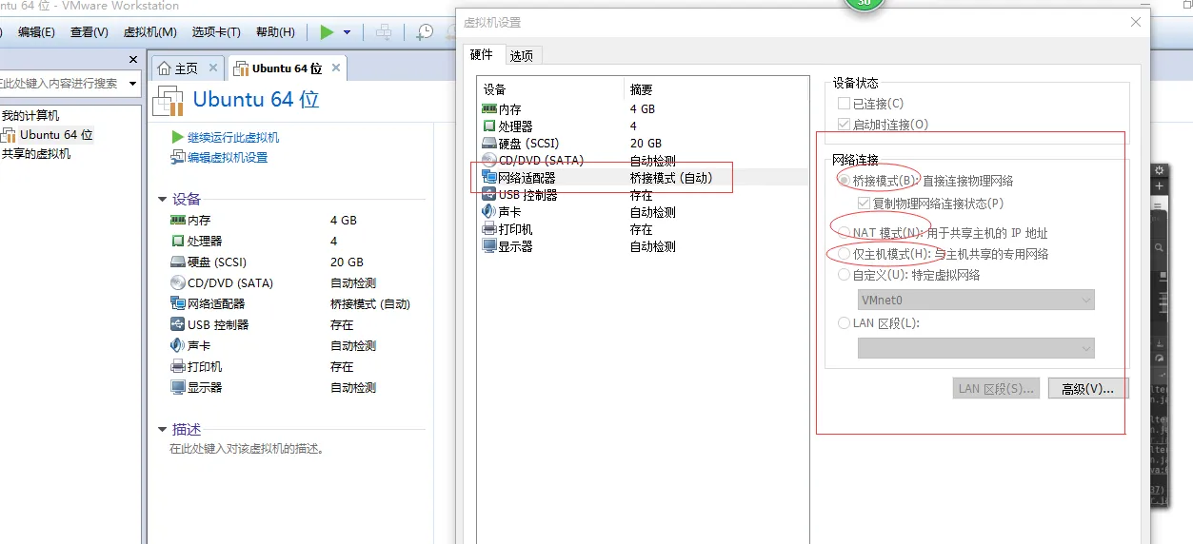Click the 显示器 icon in main window devices
Viewport: 1193px width, 544px height.
178,387
